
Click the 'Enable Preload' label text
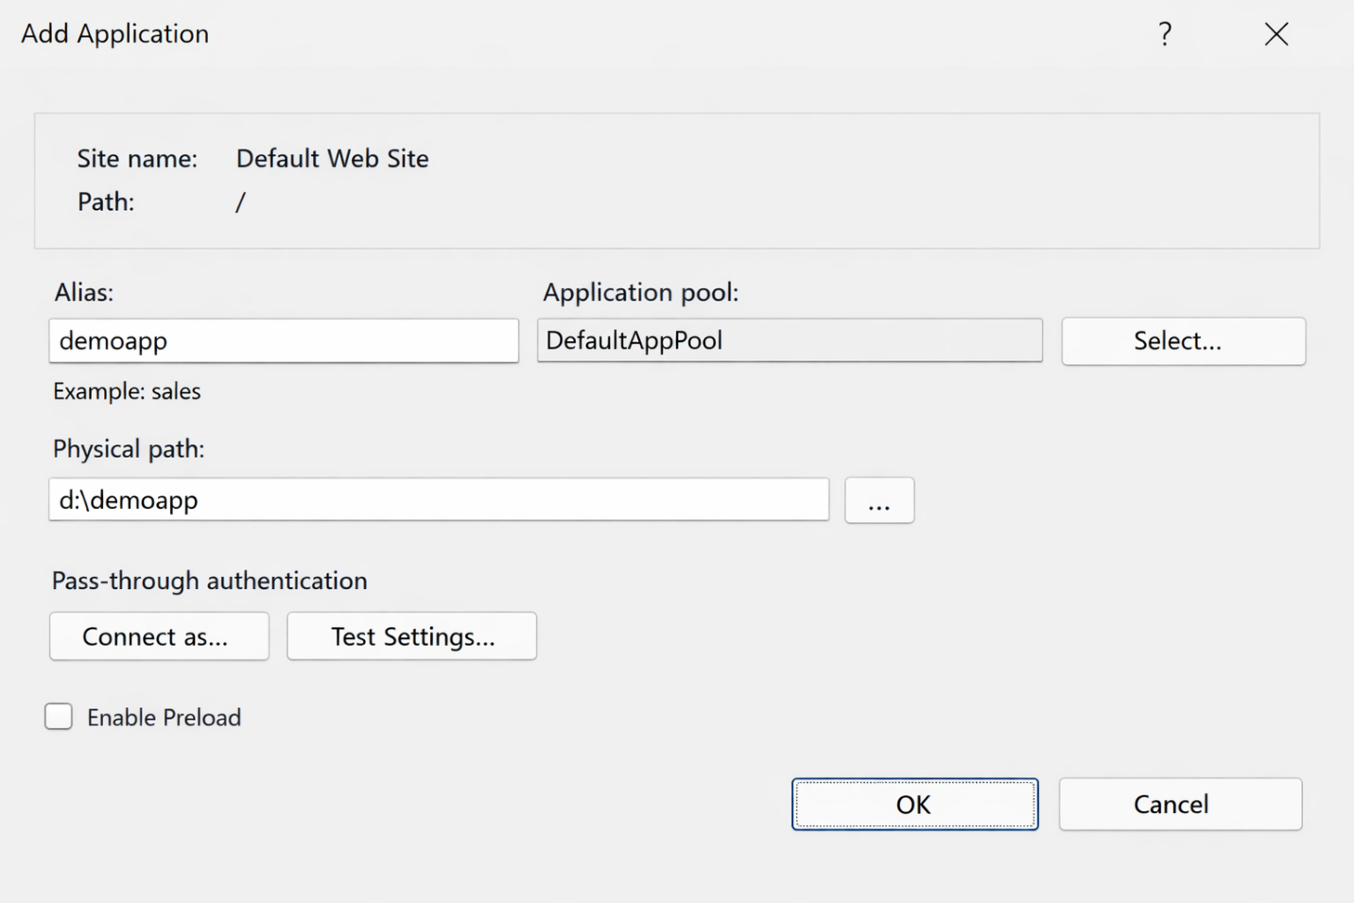164,718
